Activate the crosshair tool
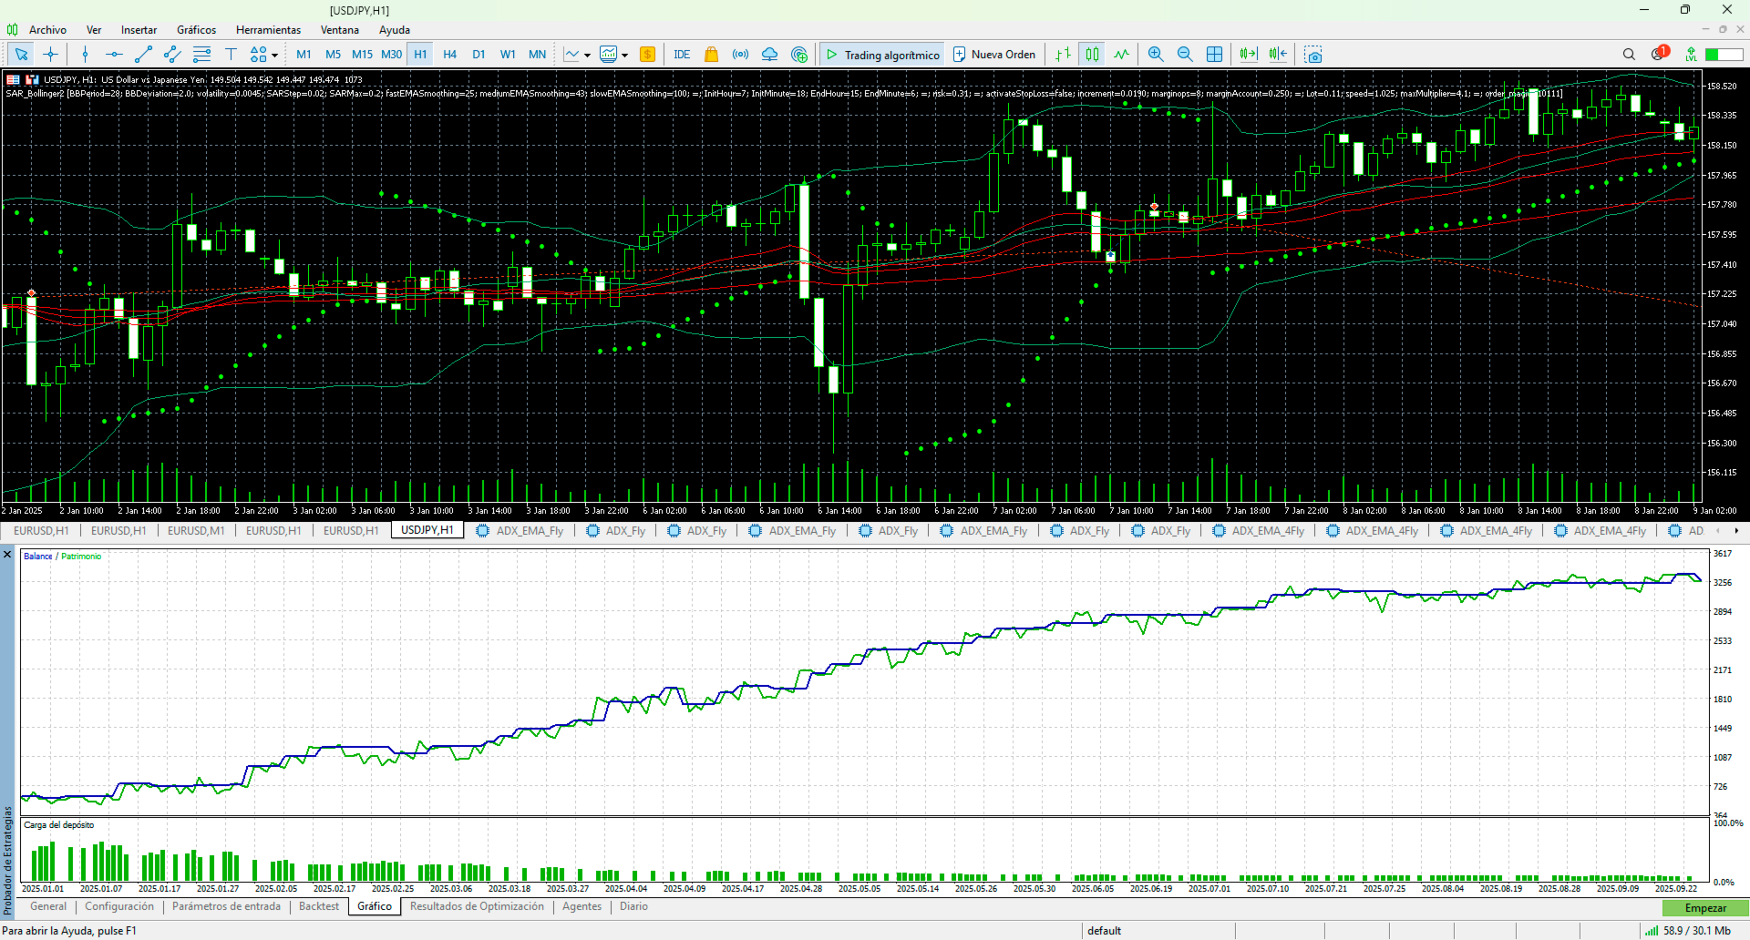 click(51, 55)
